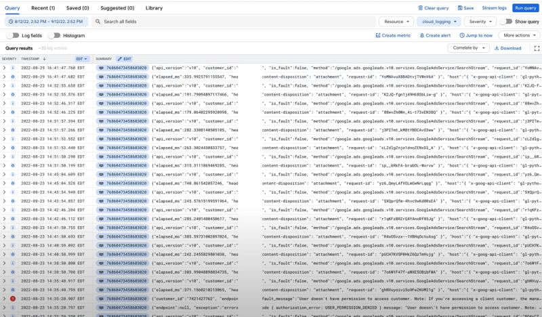Click debug severity icon at 16:41:47.682
The height and width of the screenshot is (317, 542).
pos(13,77)
